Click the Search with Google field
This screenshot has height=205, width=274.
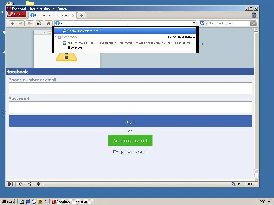pyautogui.click(x=229, y=23)
